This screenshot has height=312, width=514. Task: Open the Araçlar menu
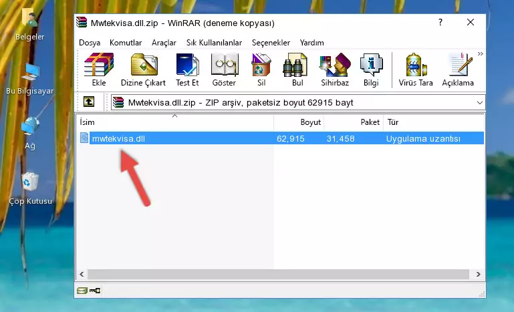[x=164, y=43]
